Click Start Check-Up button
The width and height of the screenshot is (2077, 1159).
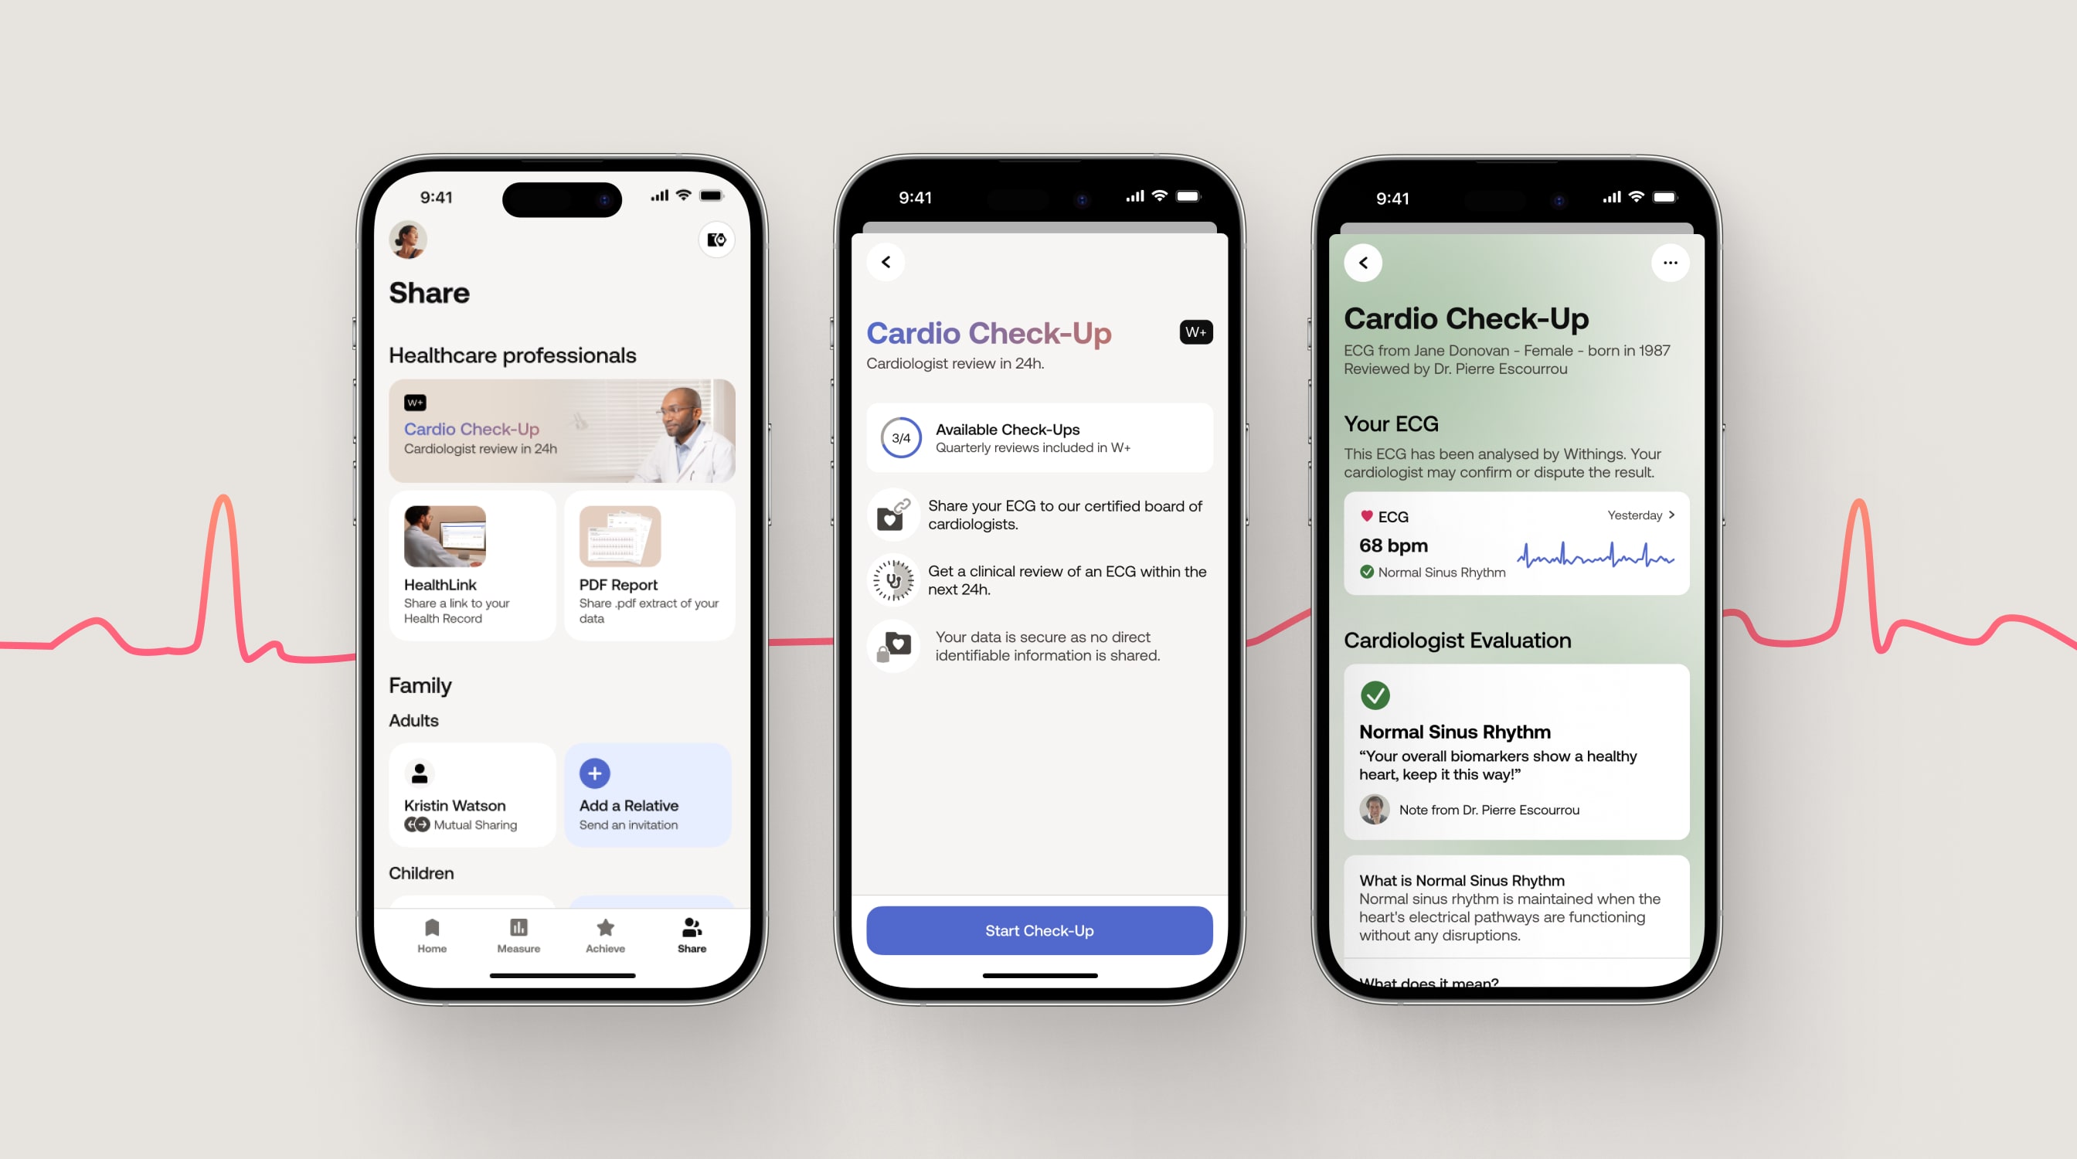[x=1038, y=930]
